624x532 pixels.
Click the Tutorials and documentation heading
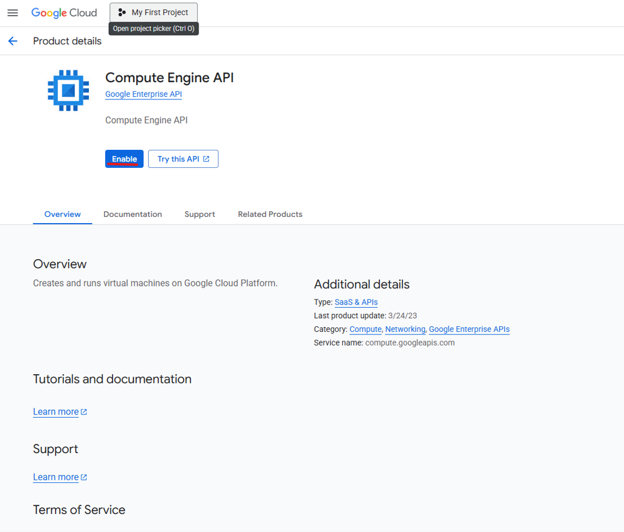112,379
